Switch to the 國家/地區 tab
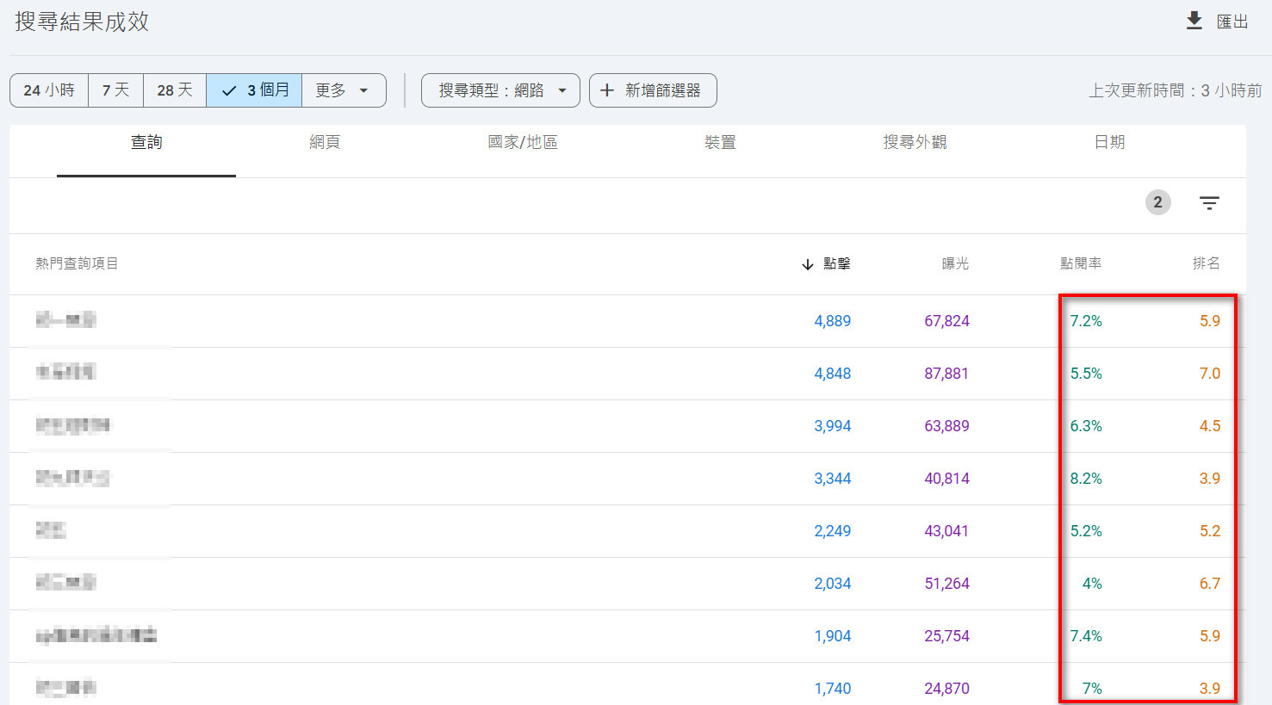The width and height of the screenshot is (1272, 705). point(522,143)
